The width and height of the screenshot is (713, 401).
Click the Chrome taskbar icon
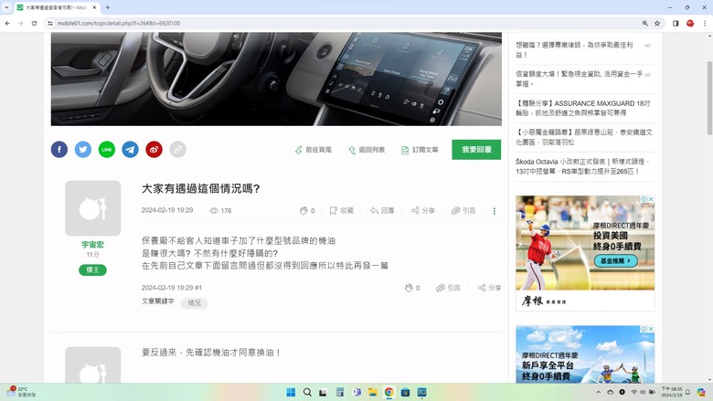point(388,393)
